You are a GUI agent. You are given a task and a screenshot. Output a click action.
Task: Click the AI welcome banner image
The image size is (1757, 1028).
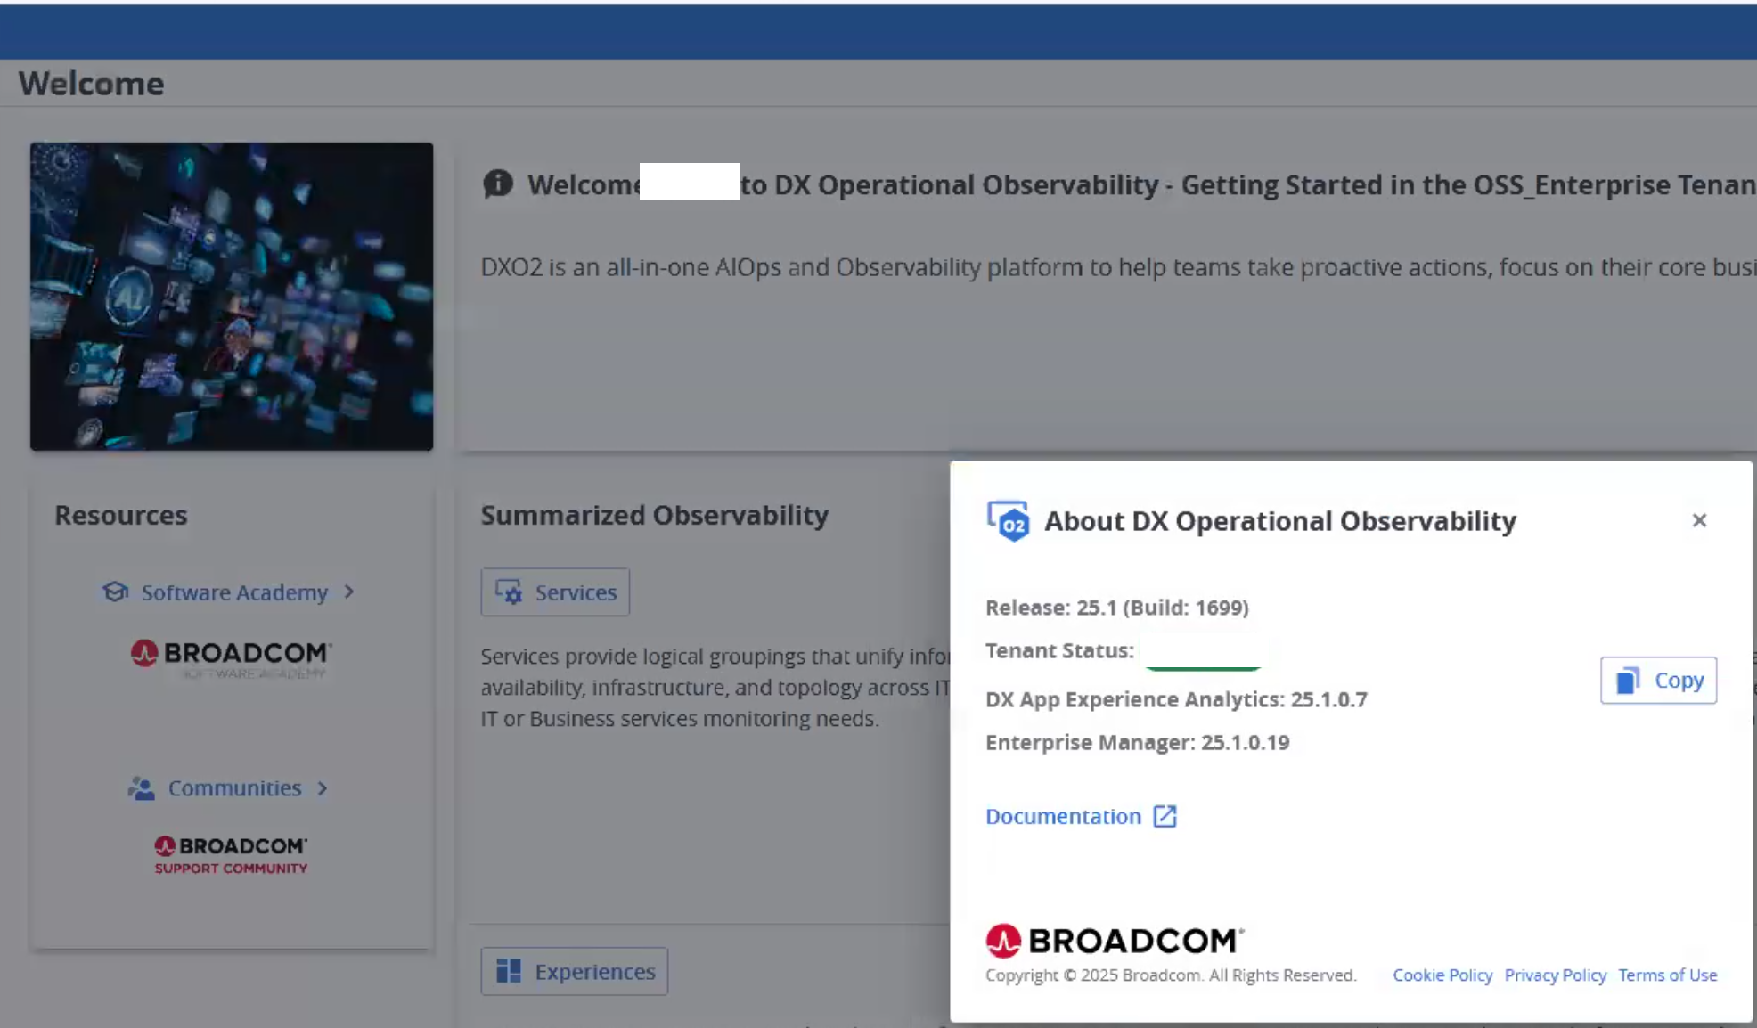(232, 296)
